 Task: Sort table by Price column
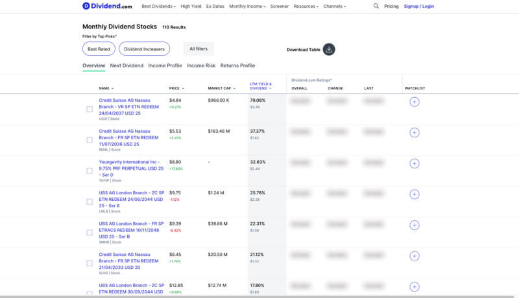click(176, 88)
